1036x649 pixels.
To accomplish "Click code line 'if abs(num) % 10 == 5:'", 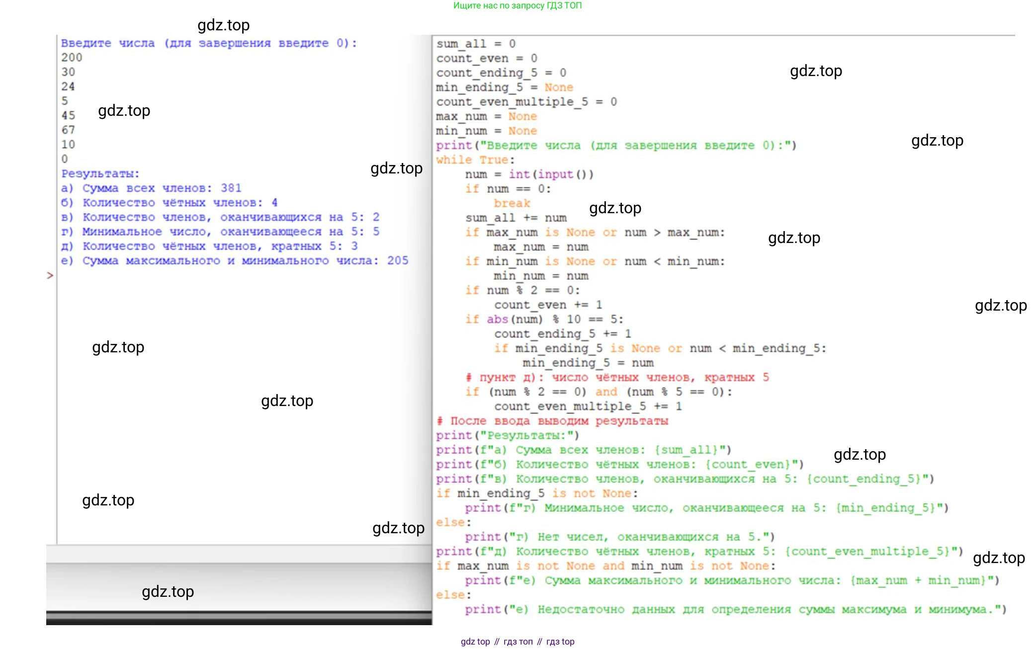I will [x=544, y=319].
